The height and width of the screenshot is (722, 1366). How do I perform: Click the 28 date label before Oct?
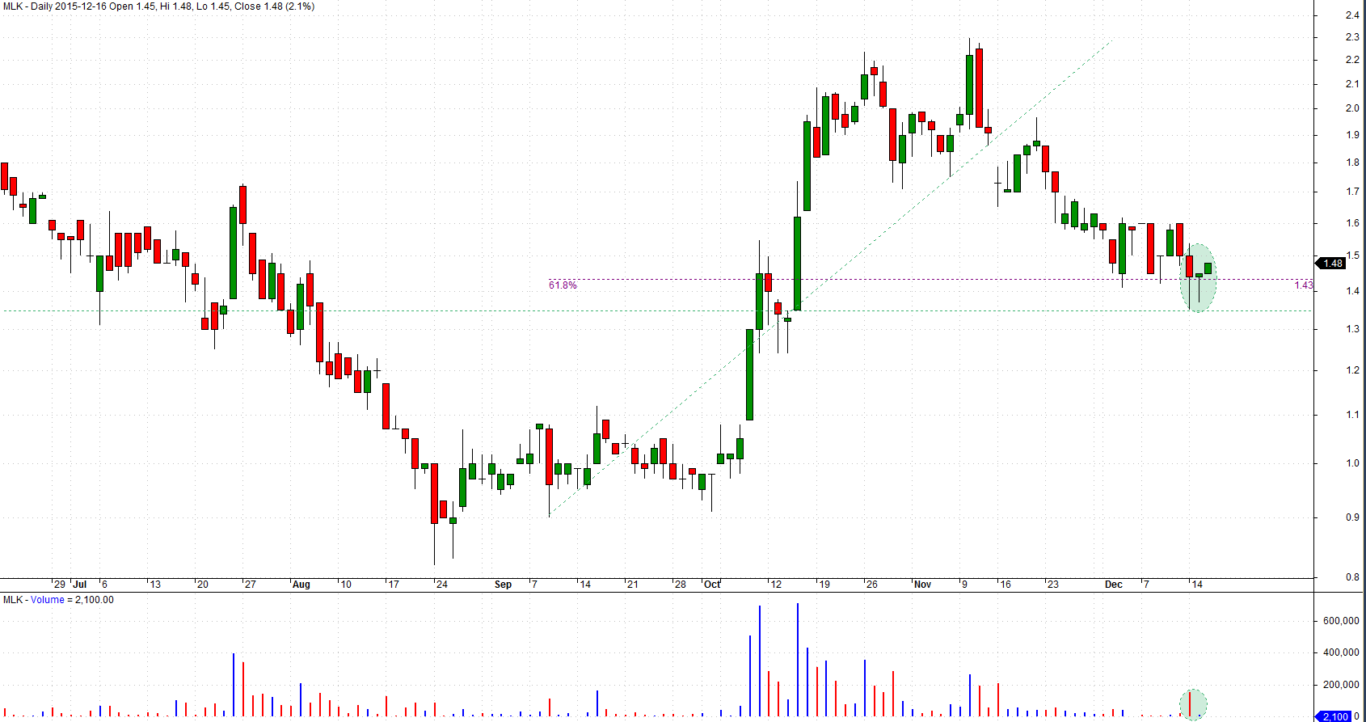click(x=681, y=585)
